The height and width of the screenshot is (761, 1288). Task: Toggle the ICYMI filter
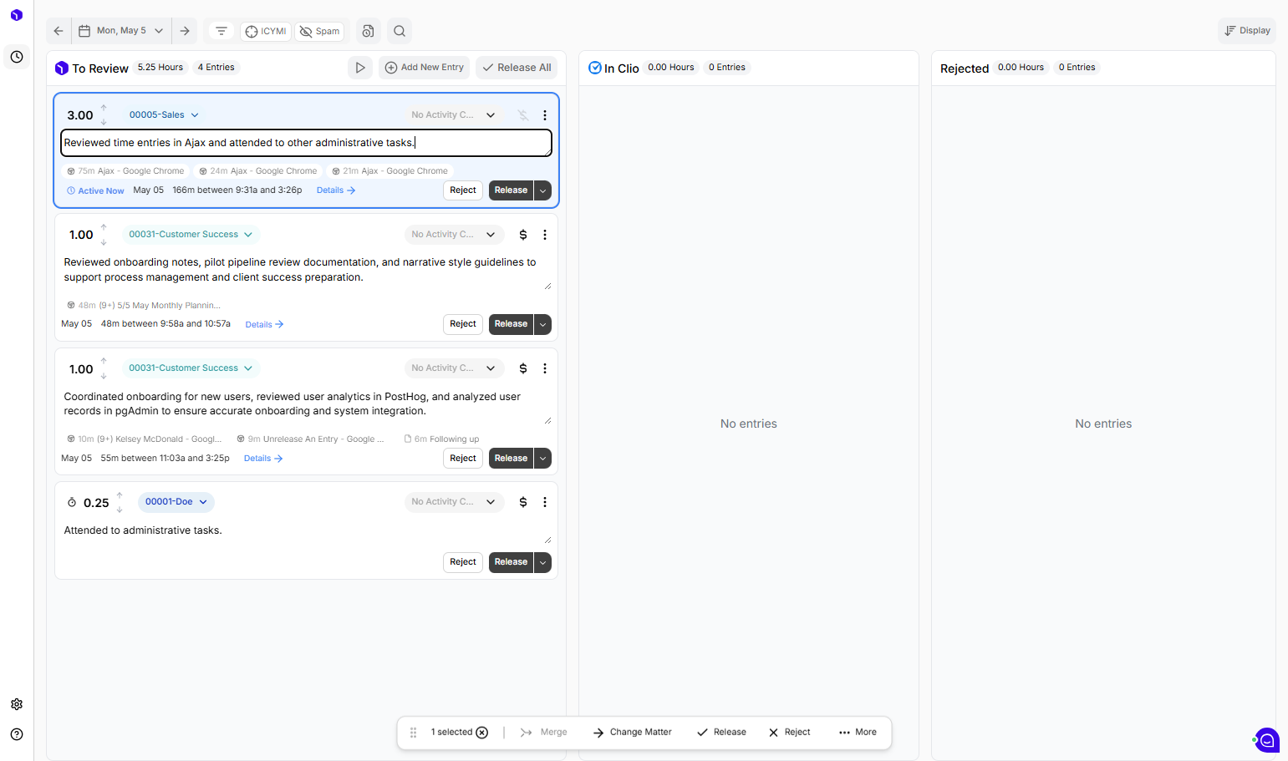(x=266, y=31)
